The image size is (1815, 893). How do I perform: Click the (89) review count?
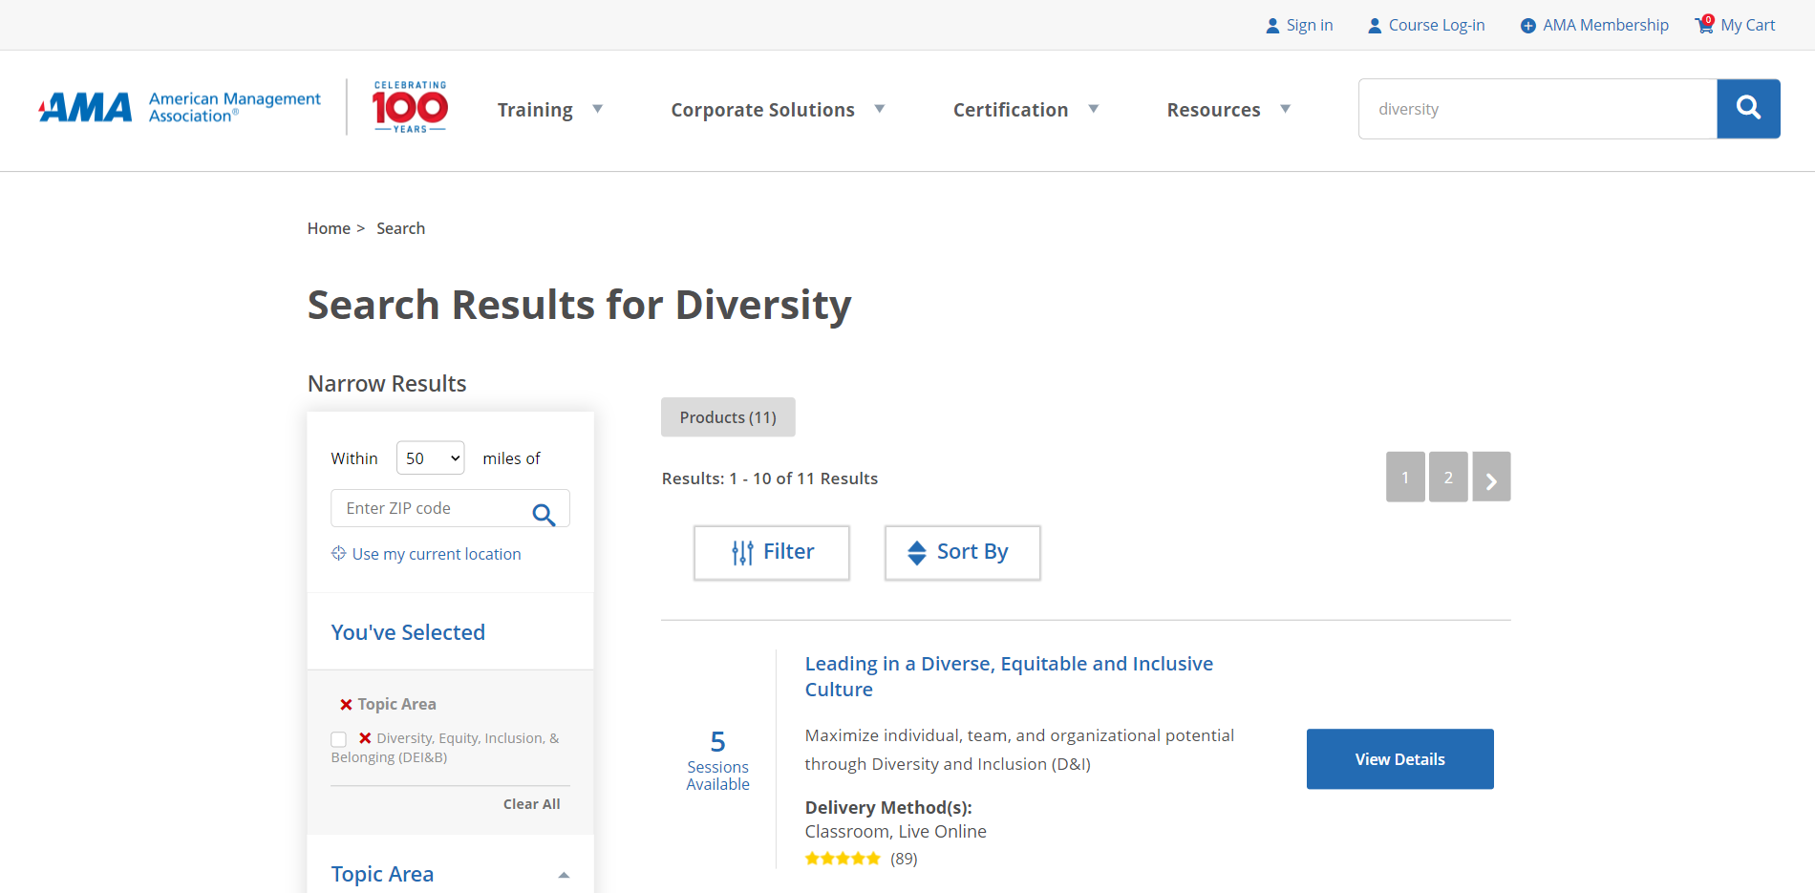904,859
